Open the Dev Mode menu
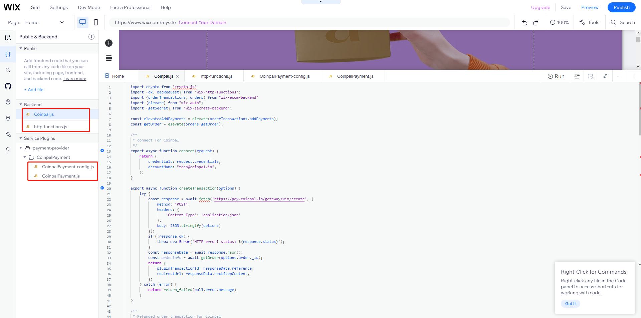Viewport: 641px width, 318px height. pyautogui.click(x=89, y=7)
